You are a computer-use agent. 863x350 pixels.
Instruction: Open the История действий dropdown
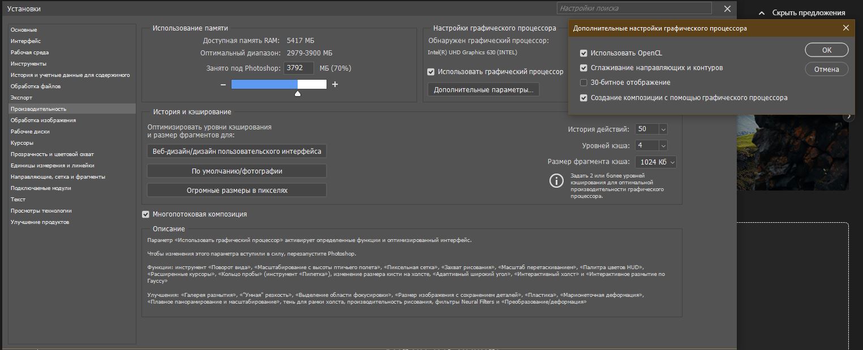pos(663,129)
